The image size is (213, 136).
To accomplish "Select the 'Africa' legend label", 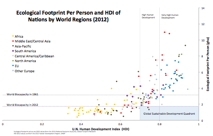I will (19, 36).
